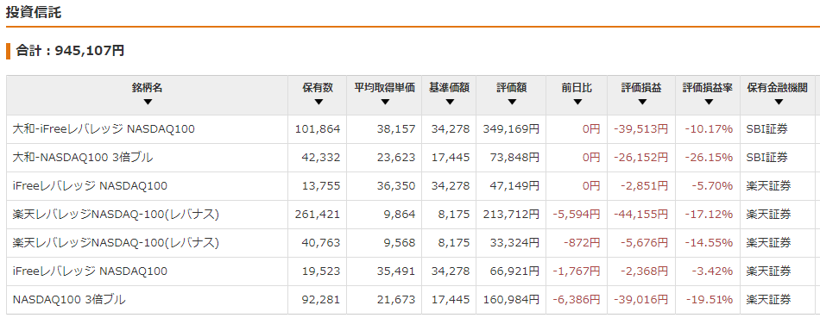The width and height of the screenshot is (820, 318).
Task: Click valuation 349,169円
Action: 511,129
